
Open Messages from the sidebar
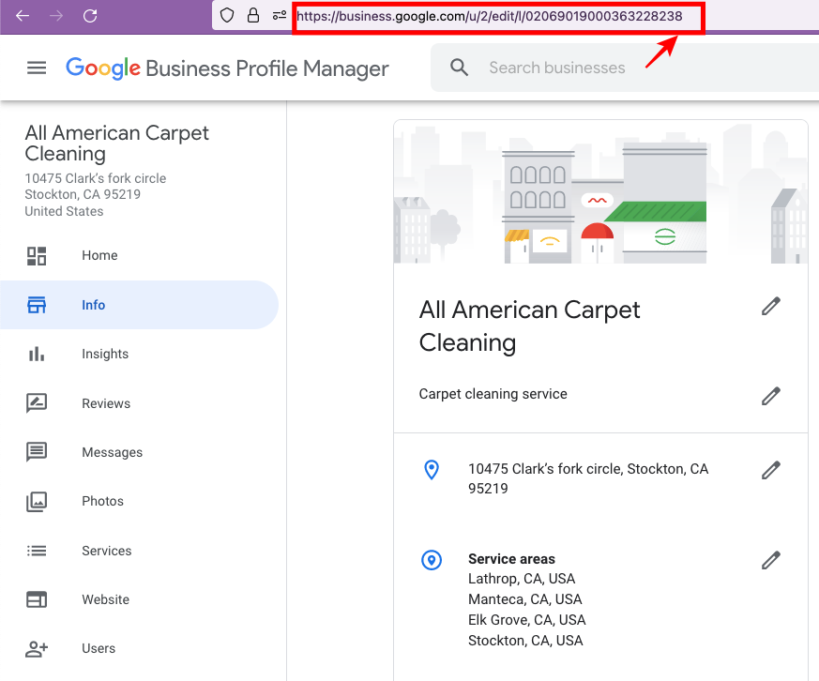(x=112, y=452)
